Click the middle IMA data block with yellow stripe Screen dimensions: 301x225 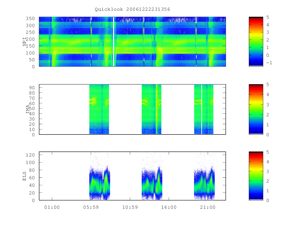[x=152, y=109]
